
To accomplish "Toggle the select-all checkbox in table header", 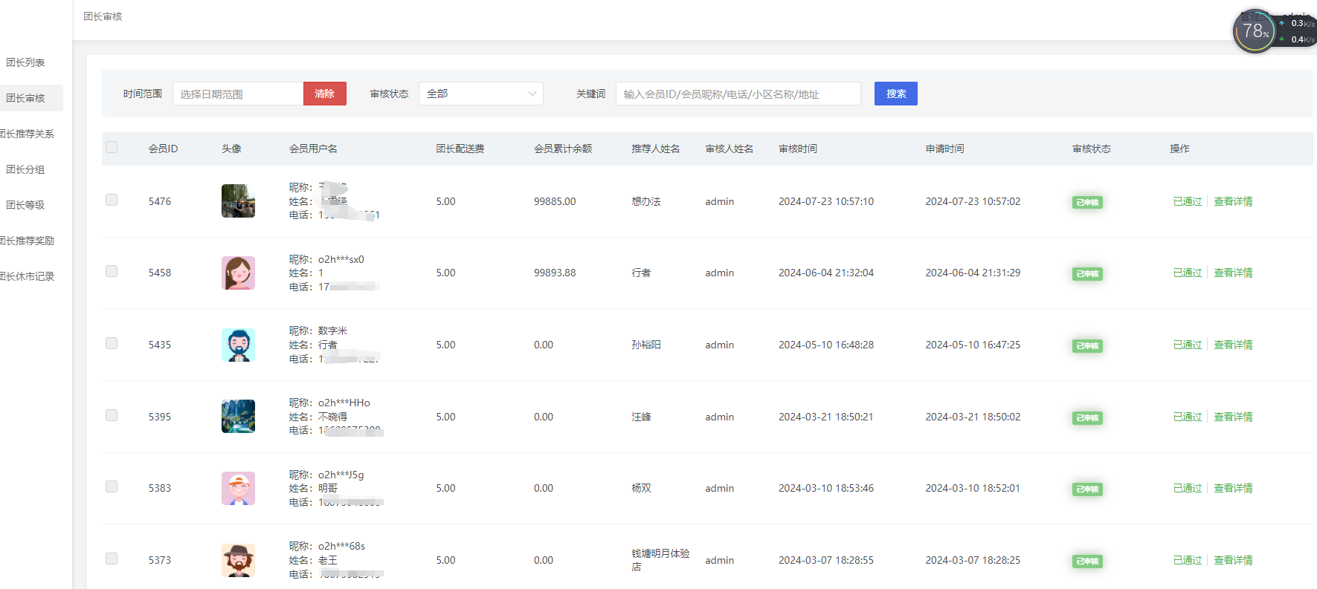I will pos(112,147).
